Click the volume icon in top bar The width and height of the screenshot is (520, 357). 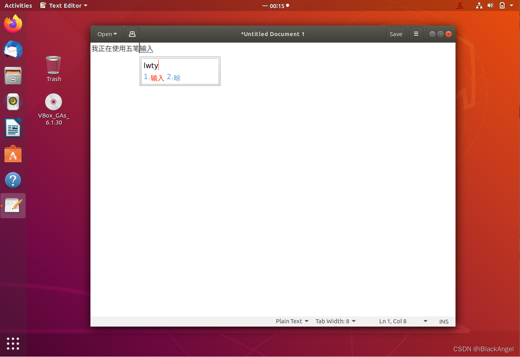[490, 5]
